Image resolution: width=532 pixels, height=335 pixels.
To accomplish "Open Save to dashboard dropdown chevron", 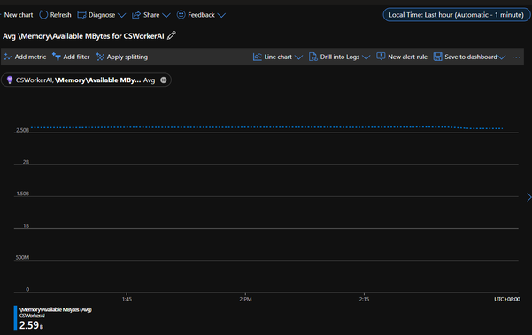I will point(502,57).
